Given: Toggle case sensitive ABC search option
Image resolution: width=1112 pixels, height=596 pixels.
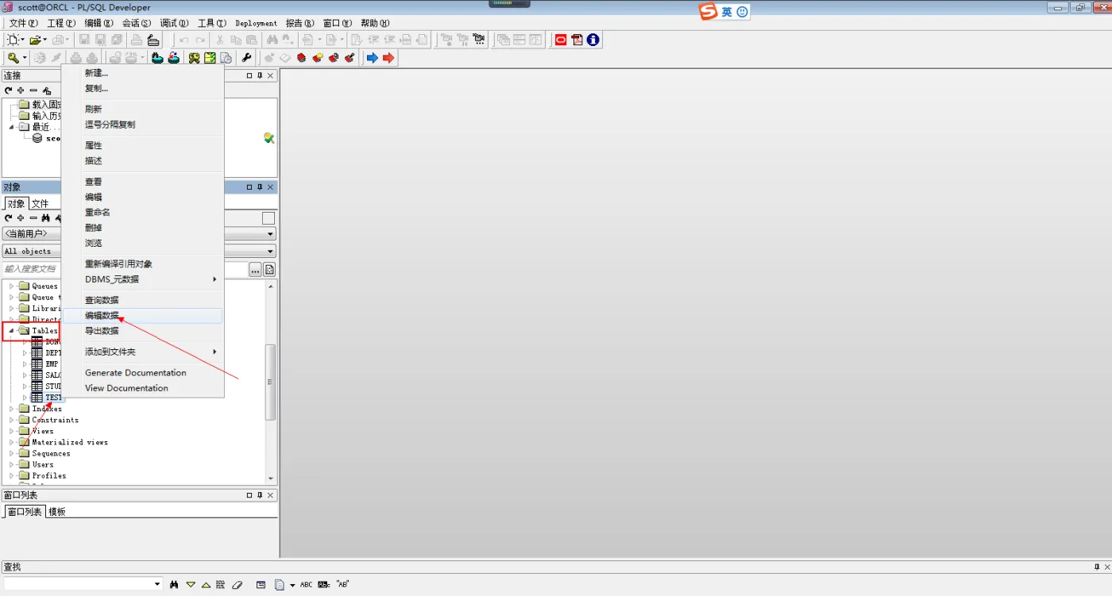Looking at the screenshot, I should coord(306,585).
